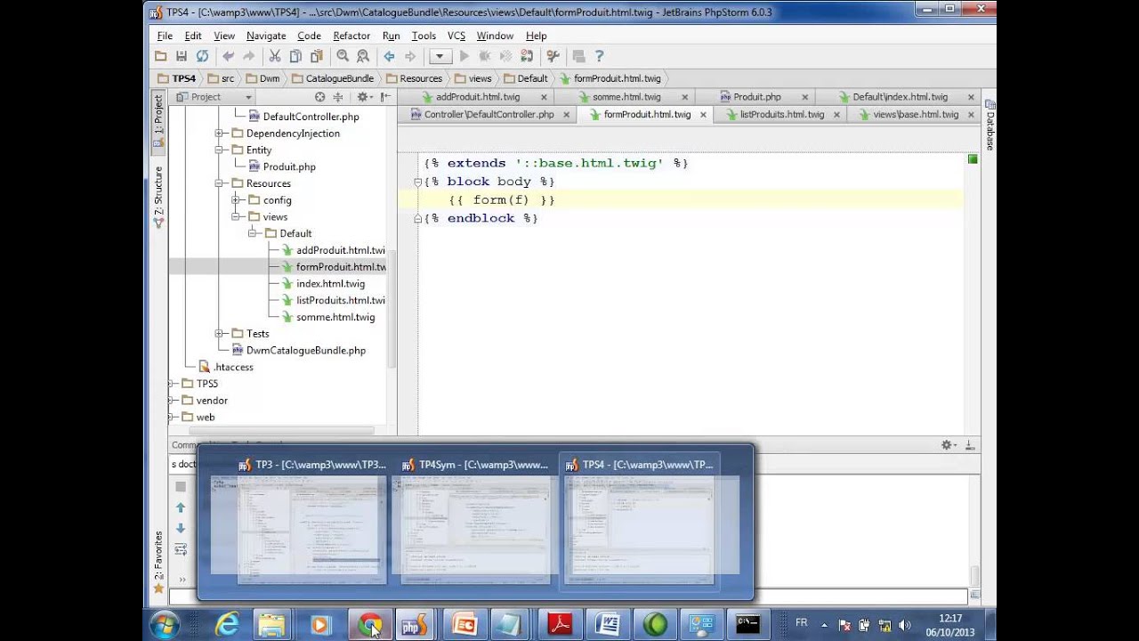The height and width of the screenshot is (641, 1139).
Task: Click the Synchronize toolbar icon
Action: pos(202,56)
